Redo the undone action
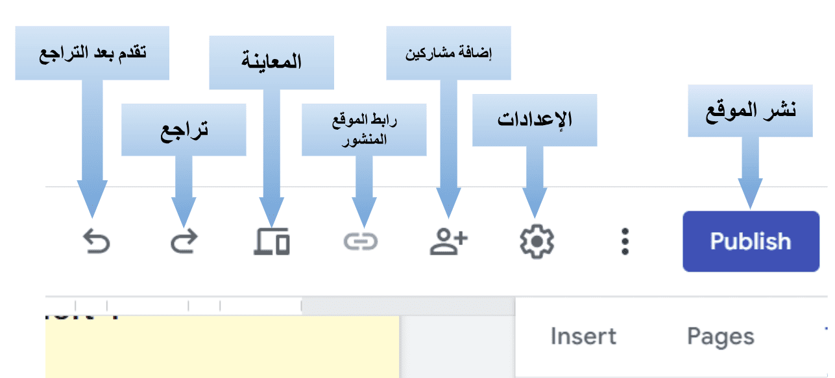The height and width of the screenshot is (378, 835). pos(185,240)
